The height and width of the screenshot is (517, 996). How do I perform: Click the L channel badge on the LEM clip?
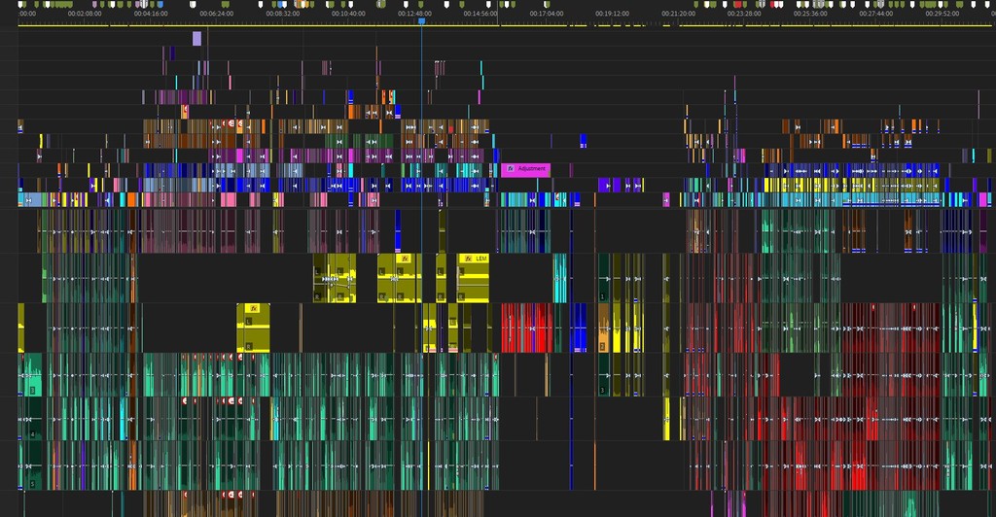(x=462, y=271)
